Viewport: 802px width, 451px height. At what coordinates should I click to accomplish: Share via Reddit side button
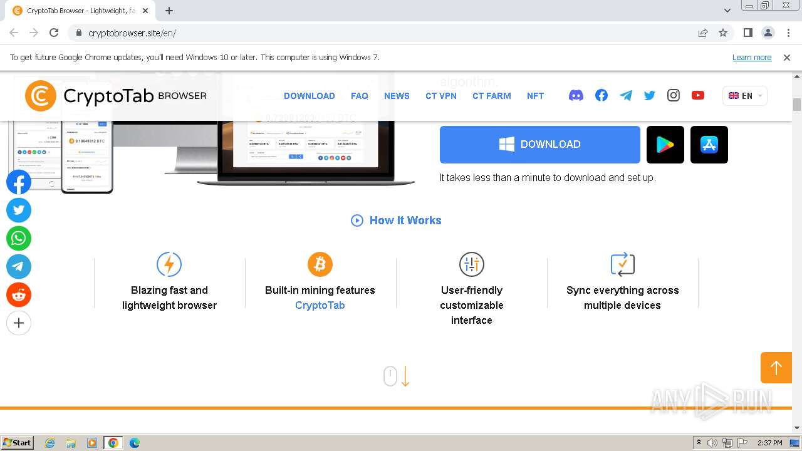pyautogui.click(x=19, y=295)
